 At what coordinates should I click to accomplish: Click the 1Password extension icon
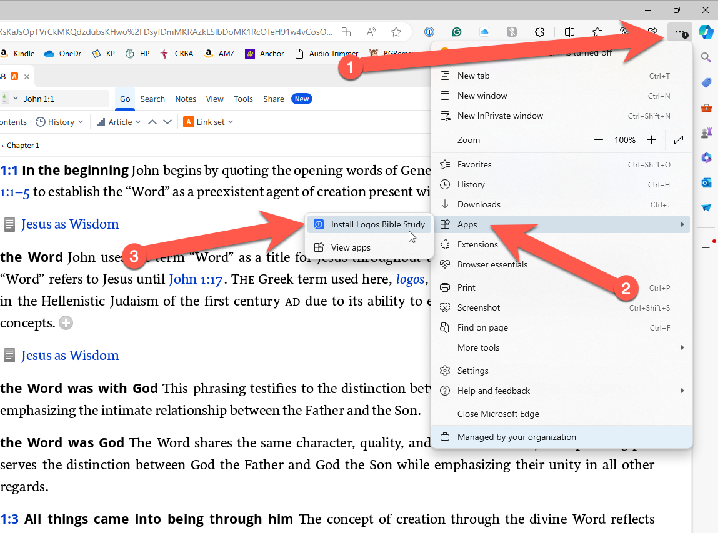pos(429,32)
